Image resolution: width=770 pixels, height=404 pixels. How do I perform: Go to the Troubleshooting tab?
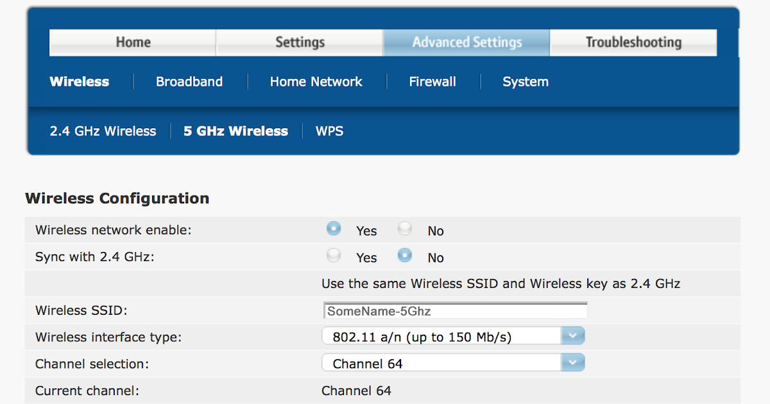click(633, 42)
